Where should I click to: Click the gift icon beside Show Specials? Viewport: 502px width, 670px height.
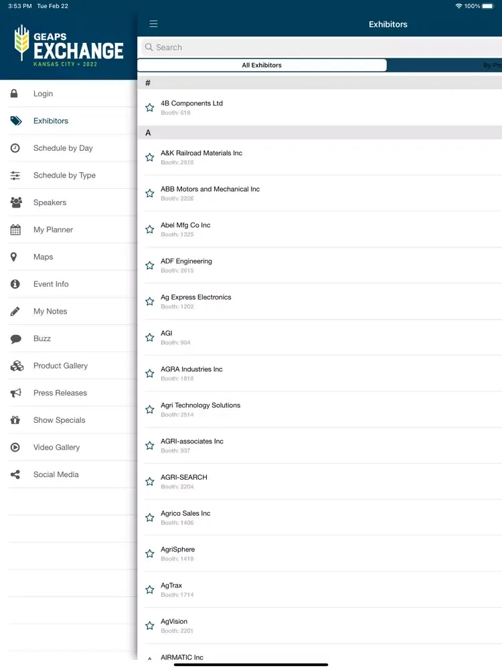pos(15,420)
